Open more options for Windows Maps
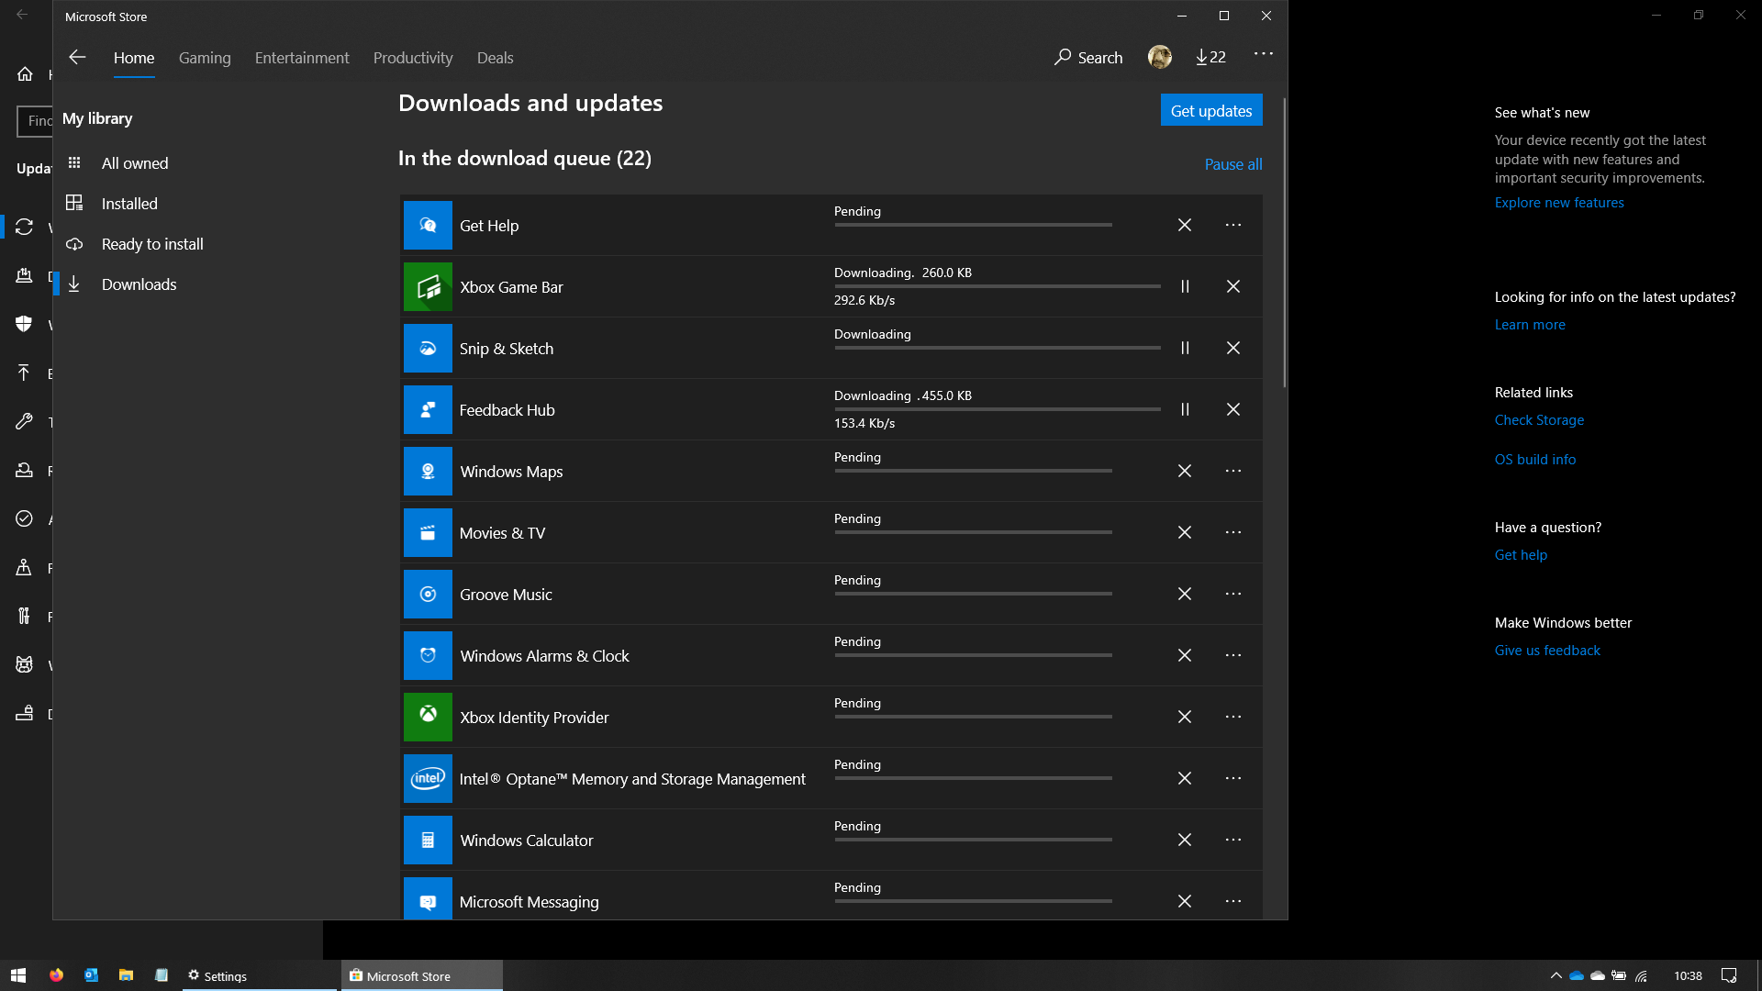The width and height of the screenshot is (1762, 991). [1233, 471]
